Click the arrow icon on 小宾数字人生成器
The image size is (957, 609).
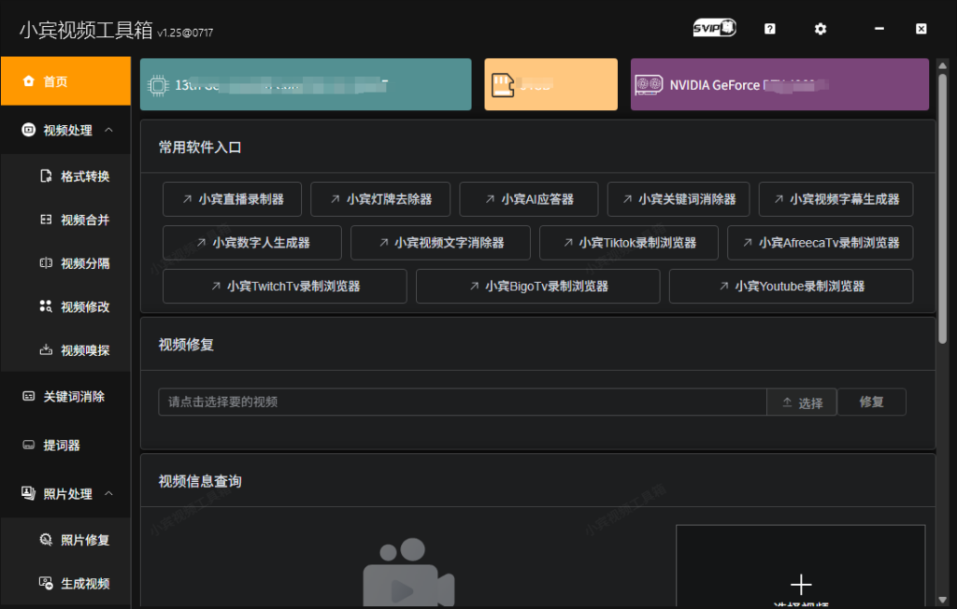click(x=202, y=242)
